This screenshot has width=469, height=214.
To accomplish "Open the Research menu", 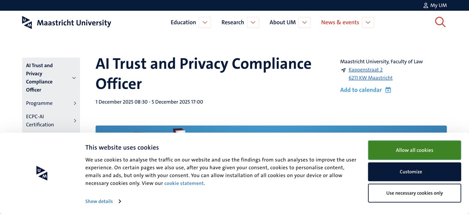I will click(233, 22).
